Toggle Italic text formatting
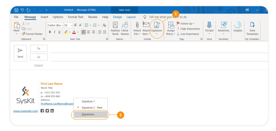Screen dimensions: 276x131 point(55,32)
